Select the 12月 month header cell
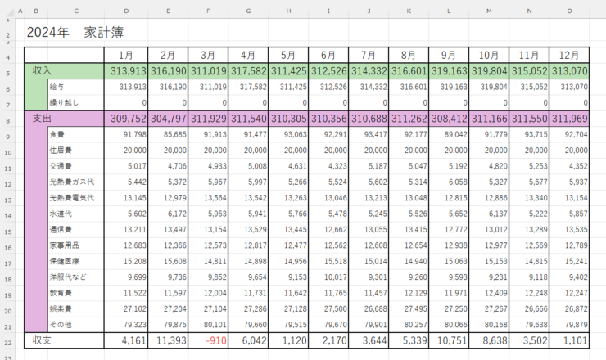Viewport: 606px width, 360px height. [x=569, y=55]
